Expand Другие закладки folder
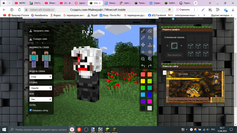This screenshot has width=237, height=133. click(x=221, y=15)
